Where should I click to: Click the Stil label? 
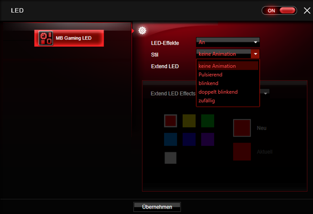pyautogui.click(x=155, y=55)
